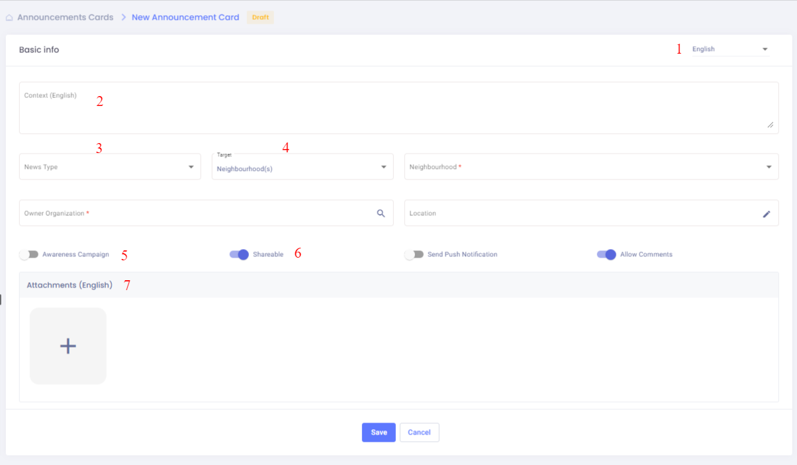The image size is (797, 465).
Task: Expand the News Type dropdown
Action: click(x=110, y=167)
